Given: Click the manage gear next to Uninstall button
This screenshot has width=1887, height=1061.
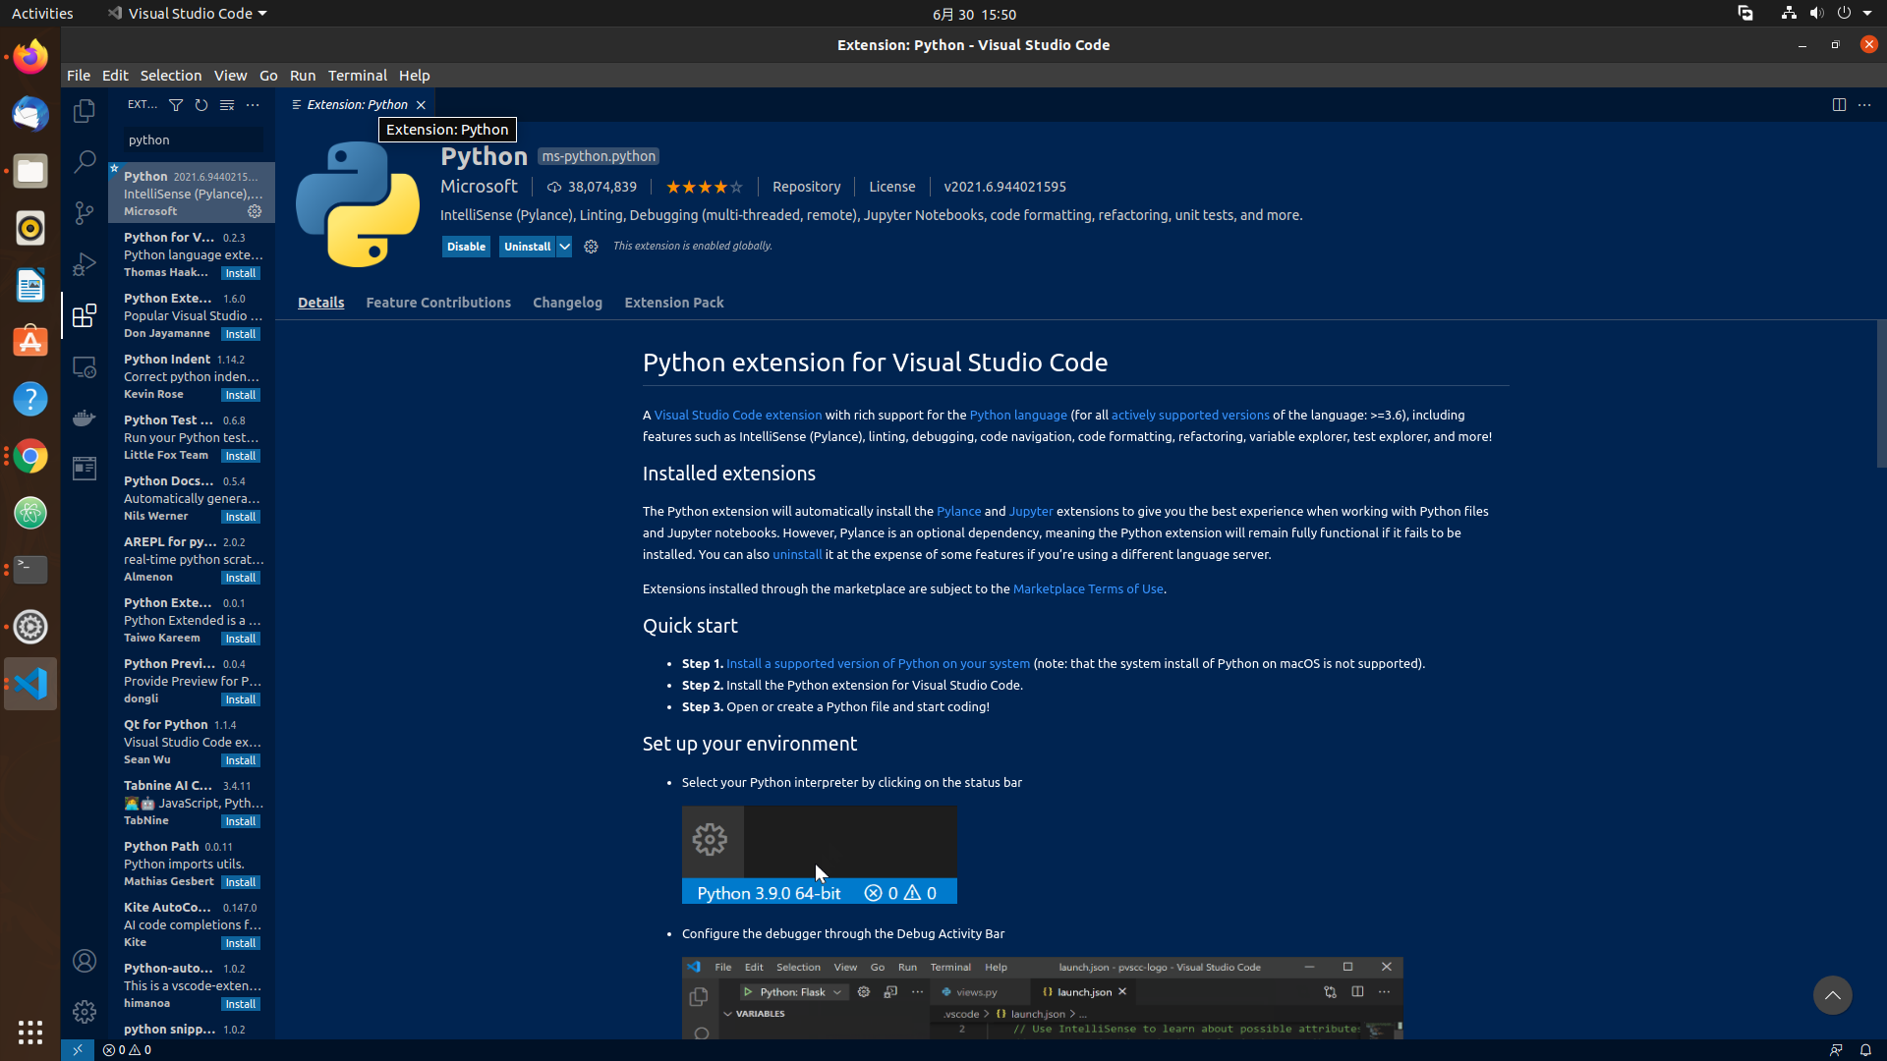Looking at the screenshot, I should click(x=591, y=247).
